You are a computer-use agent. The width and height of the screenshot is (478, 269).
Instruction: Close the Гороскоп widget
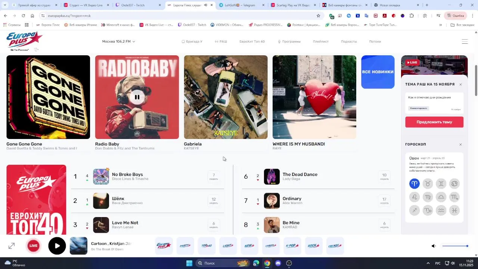point(460,145)
